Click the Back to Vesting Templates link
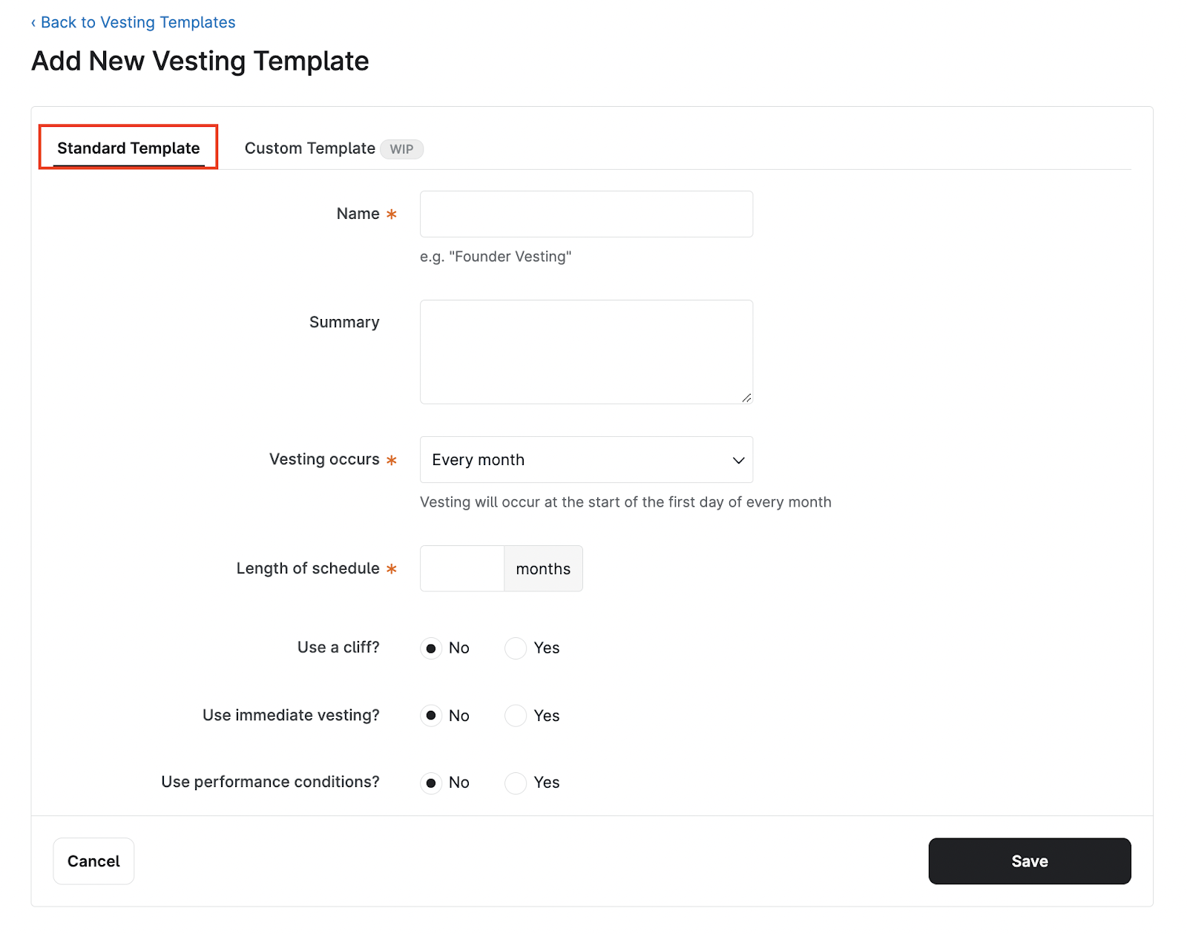 (134, 22)
